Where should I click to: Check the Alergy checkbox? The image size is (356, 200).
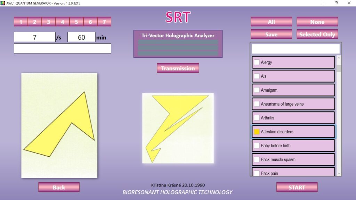point(257,62)
